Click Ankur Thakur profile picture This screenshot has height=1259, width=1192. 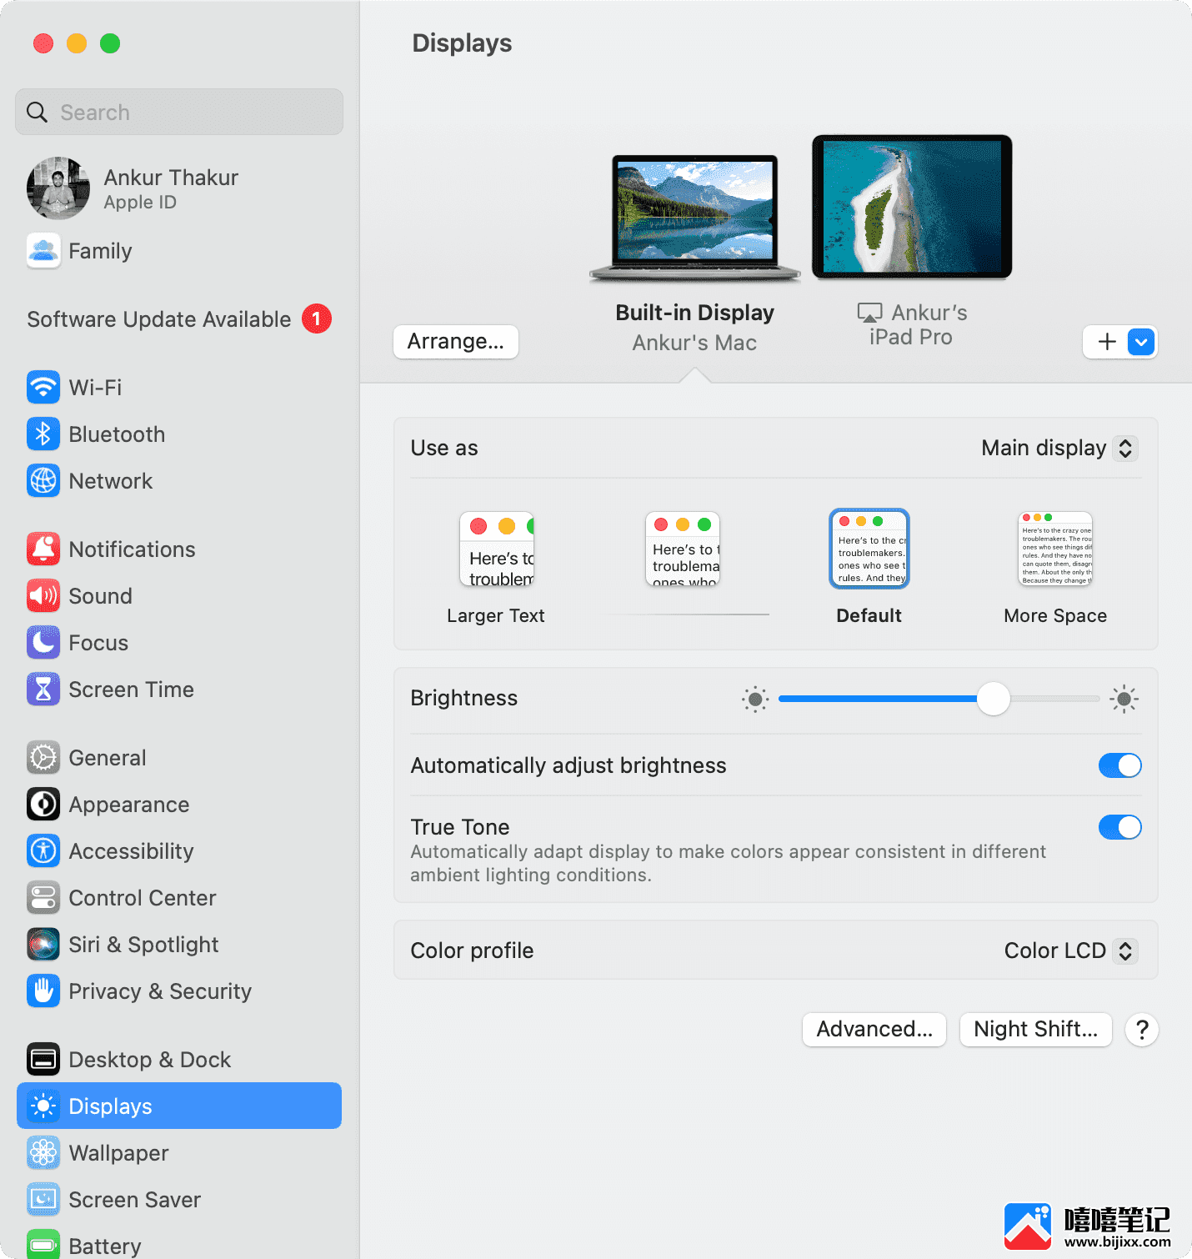(58, 188)
